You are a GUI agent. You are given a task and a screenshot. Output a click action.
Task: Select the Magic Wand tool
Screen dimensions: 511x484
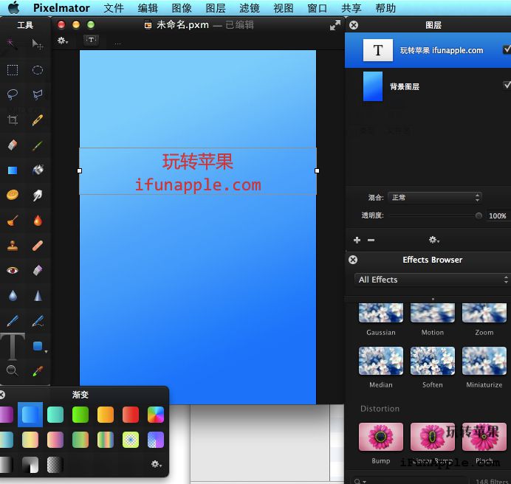[12, 44]
